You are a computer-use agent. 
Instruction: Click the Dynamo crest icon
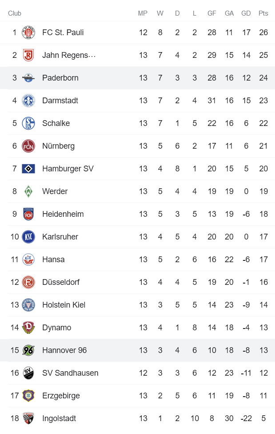click(x=28, y=327)
